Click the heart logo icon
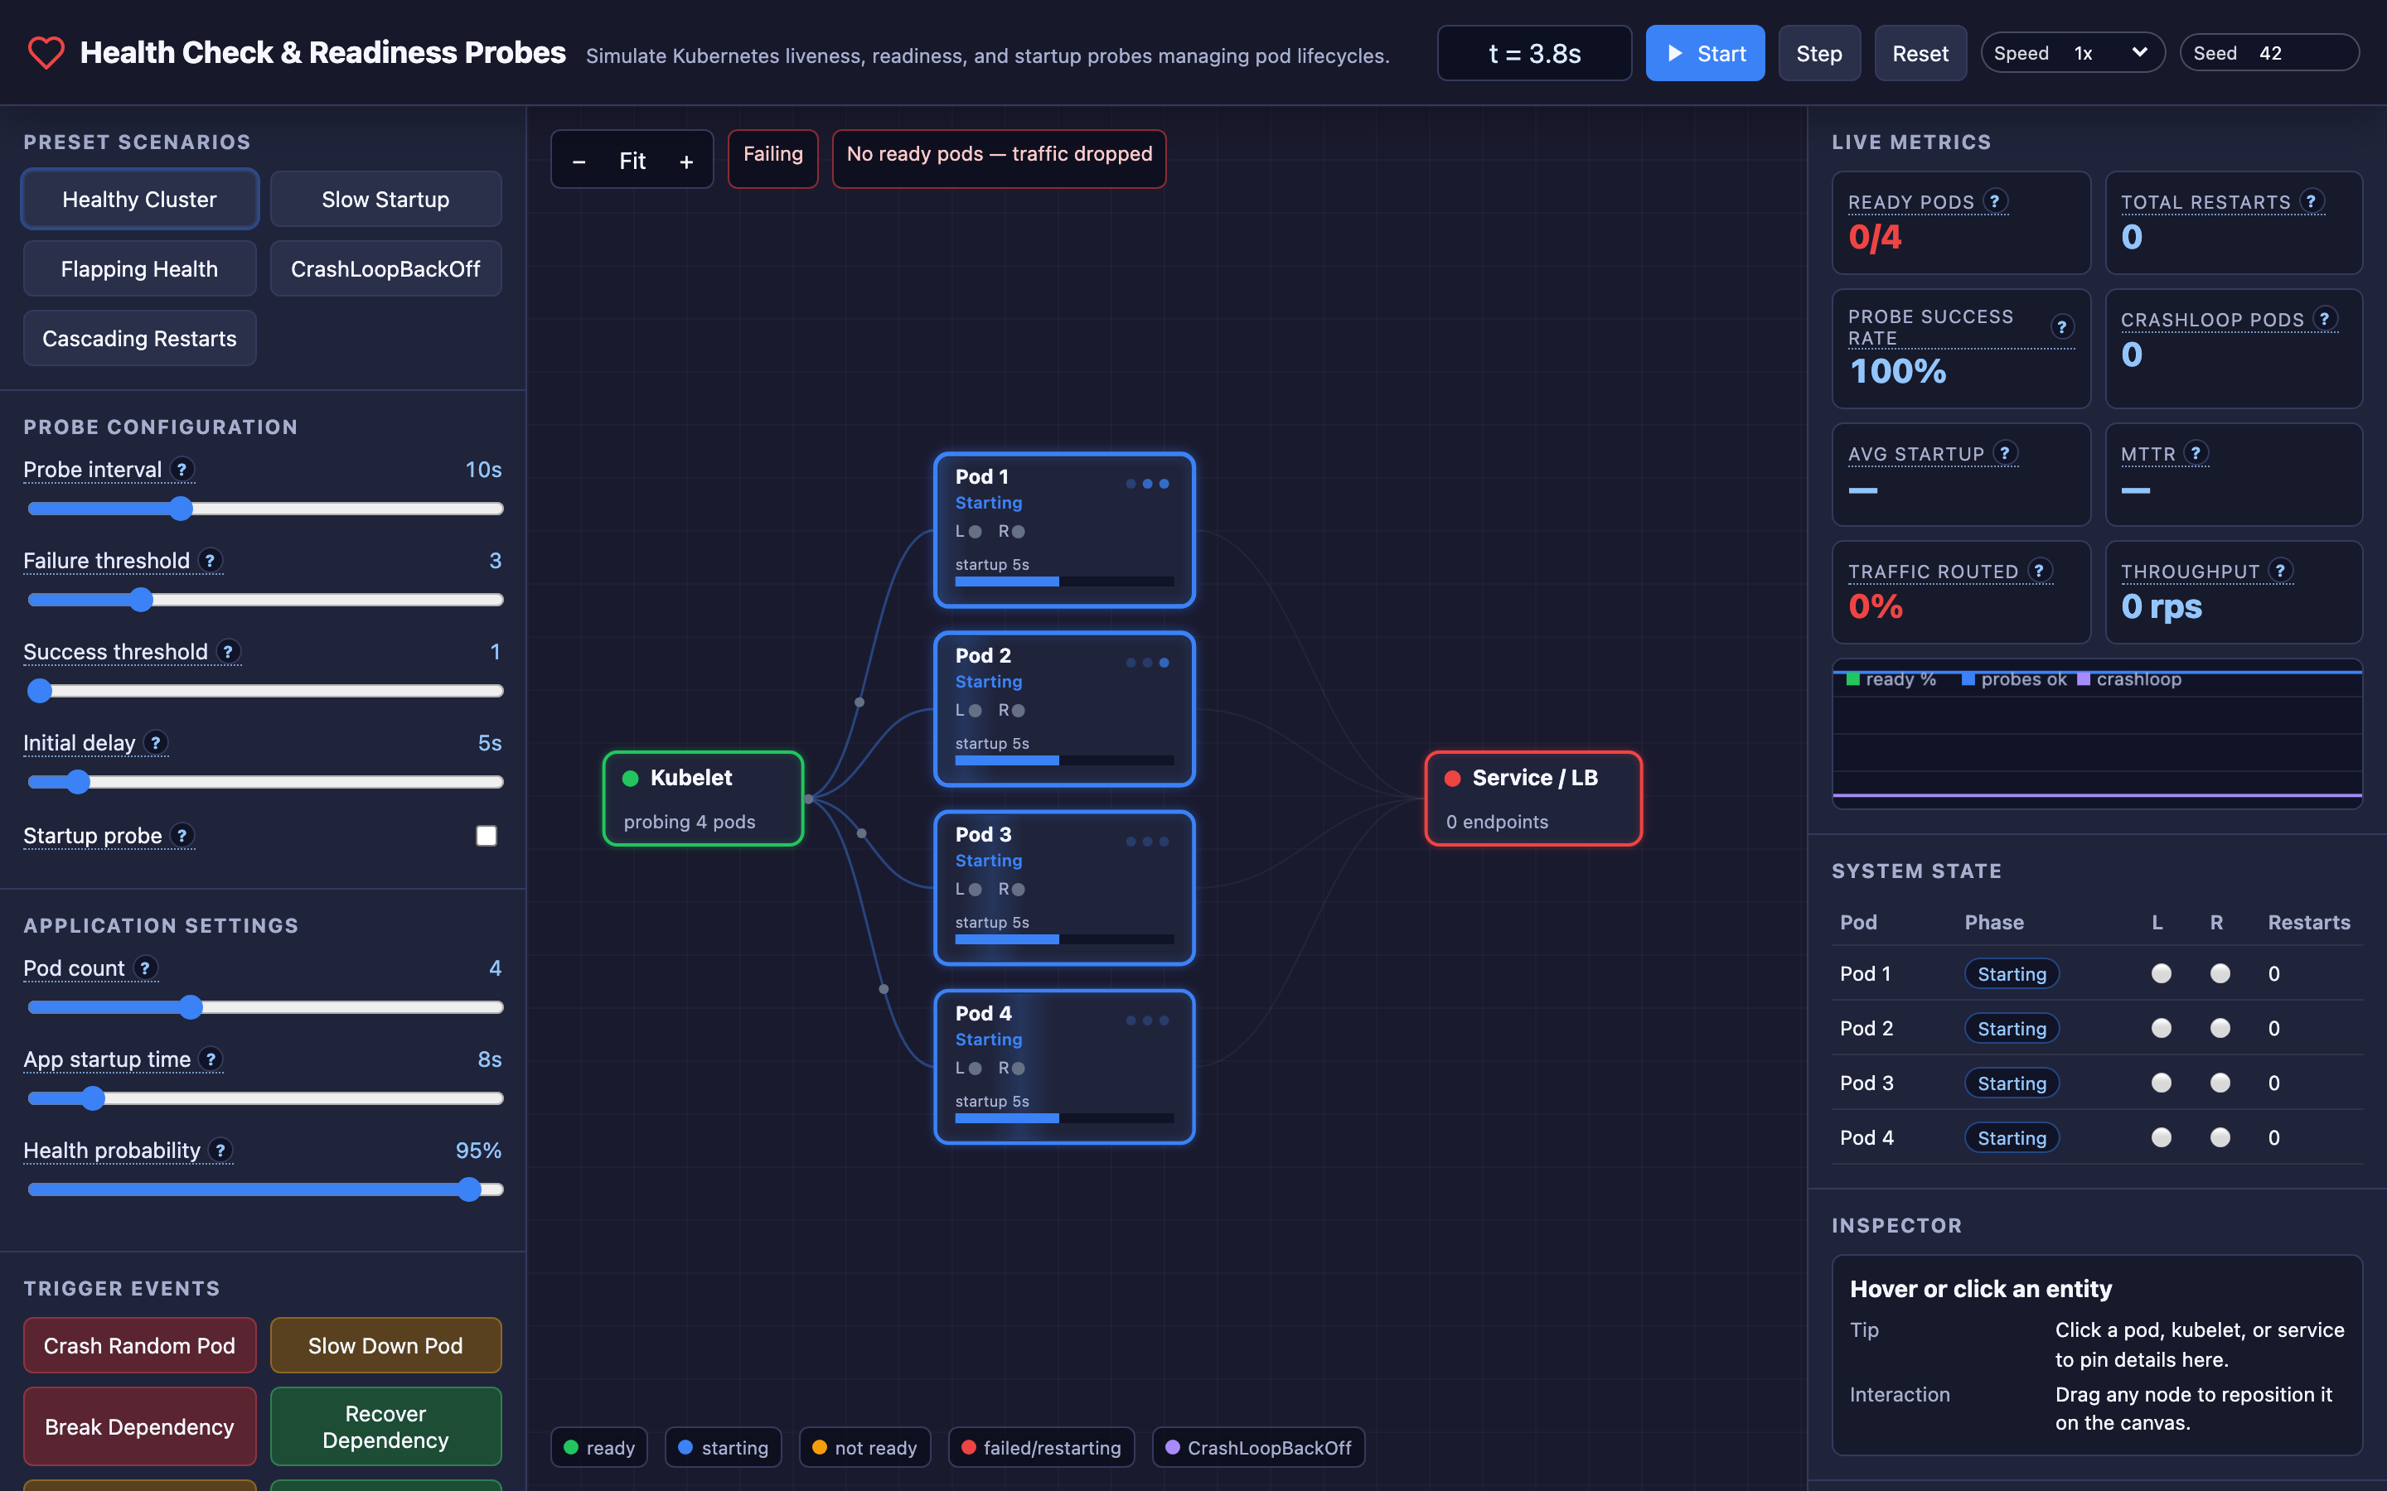This screenshot has width=2387, height=1491. pyautogui.click(x=46, y=52)
